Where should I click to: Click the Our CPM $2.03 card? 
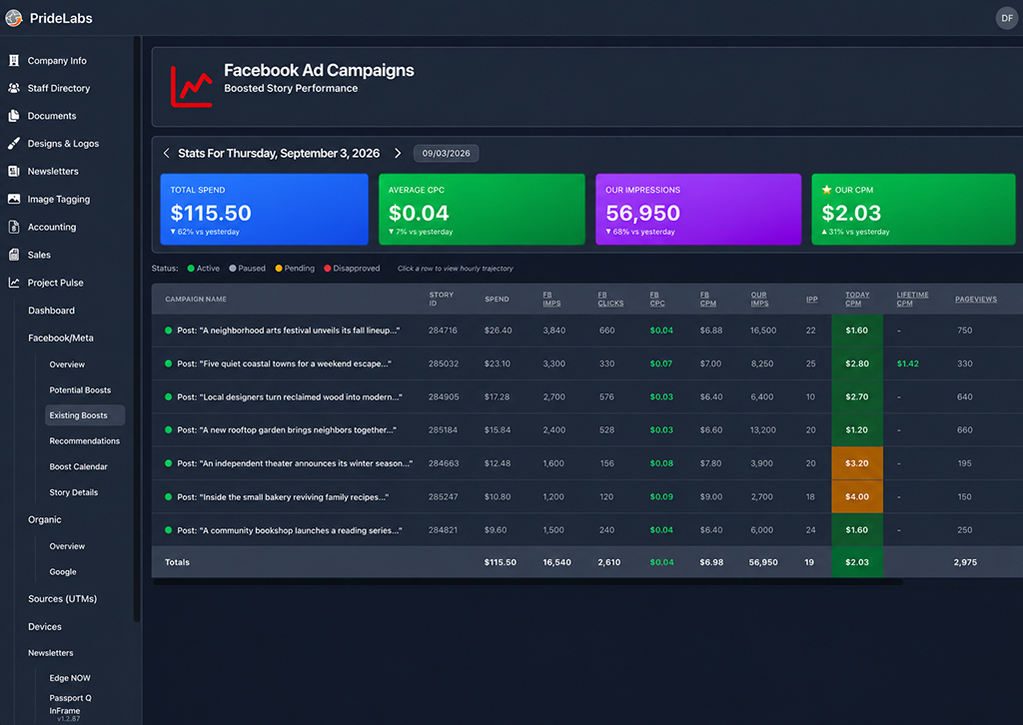(x=913, y=210)
